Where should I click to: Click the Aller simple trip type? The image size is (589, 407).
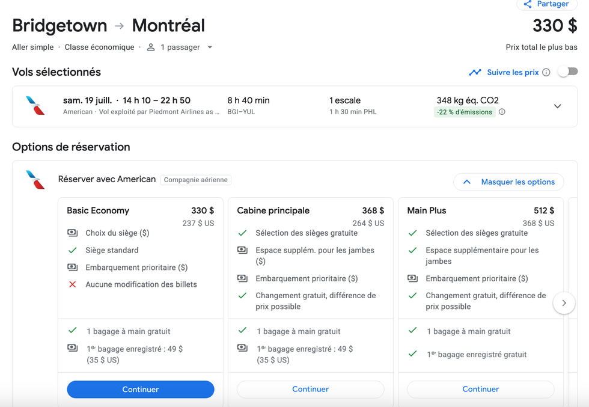pyautogui.click(x=32, y=47)
